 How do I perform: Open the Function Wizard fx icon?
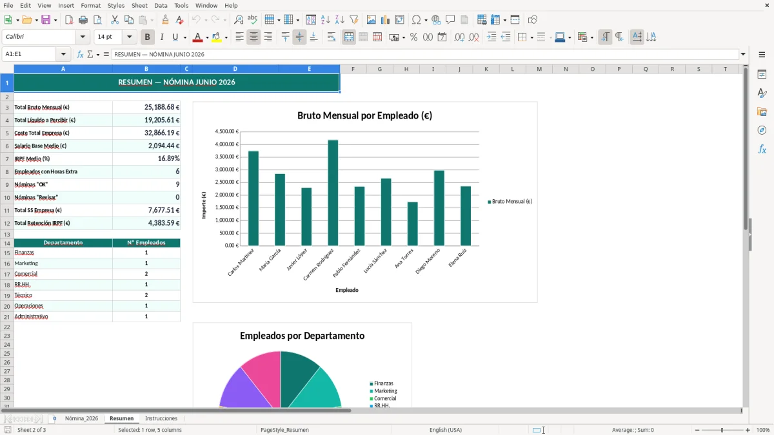[x=81, y=54]
